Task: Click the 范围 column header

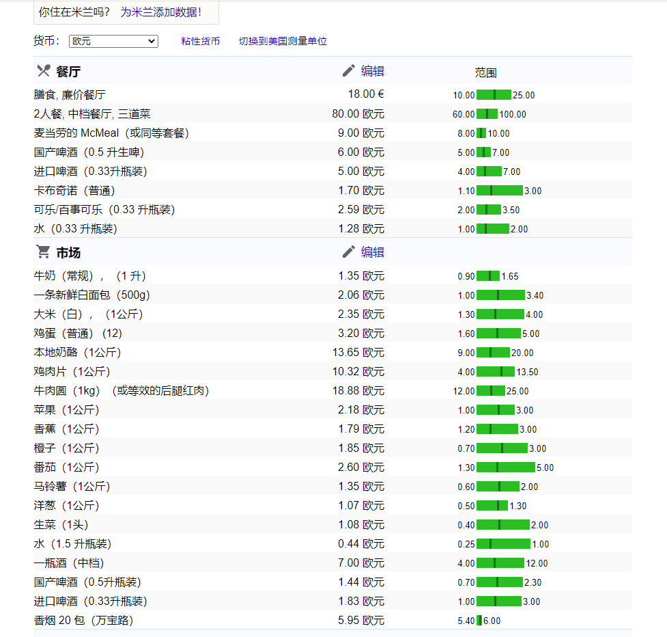Action: point(485,72)
